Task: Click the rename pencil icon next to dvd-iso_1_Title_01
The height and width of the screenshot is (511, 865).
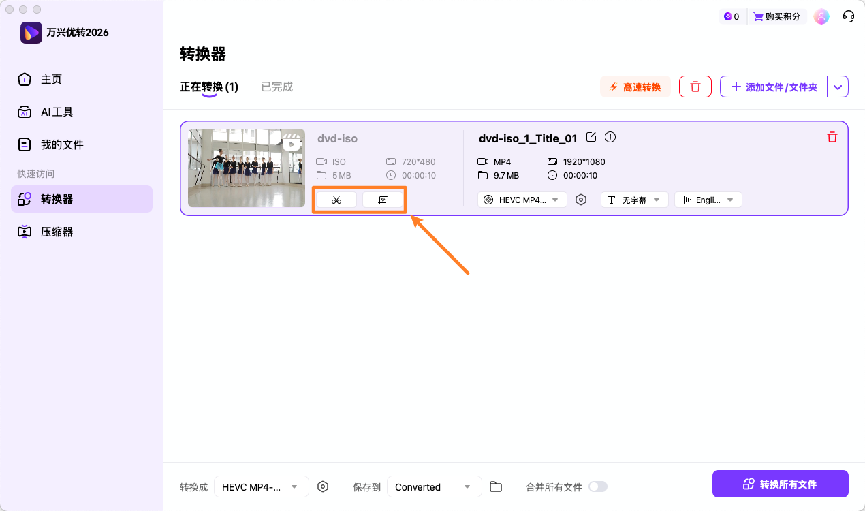Action: [x=590, y=137]
